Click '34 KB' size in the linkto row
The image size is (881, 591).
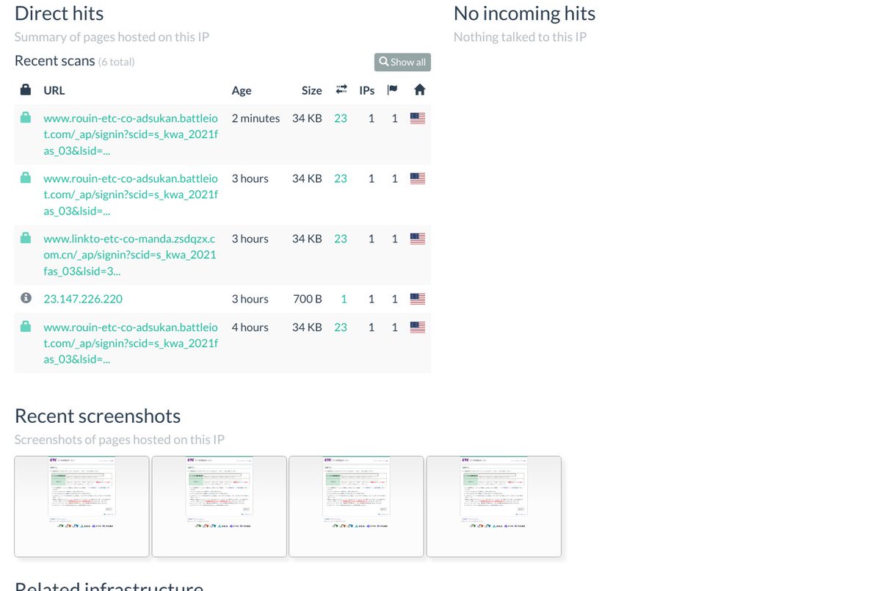click(307, 239)
